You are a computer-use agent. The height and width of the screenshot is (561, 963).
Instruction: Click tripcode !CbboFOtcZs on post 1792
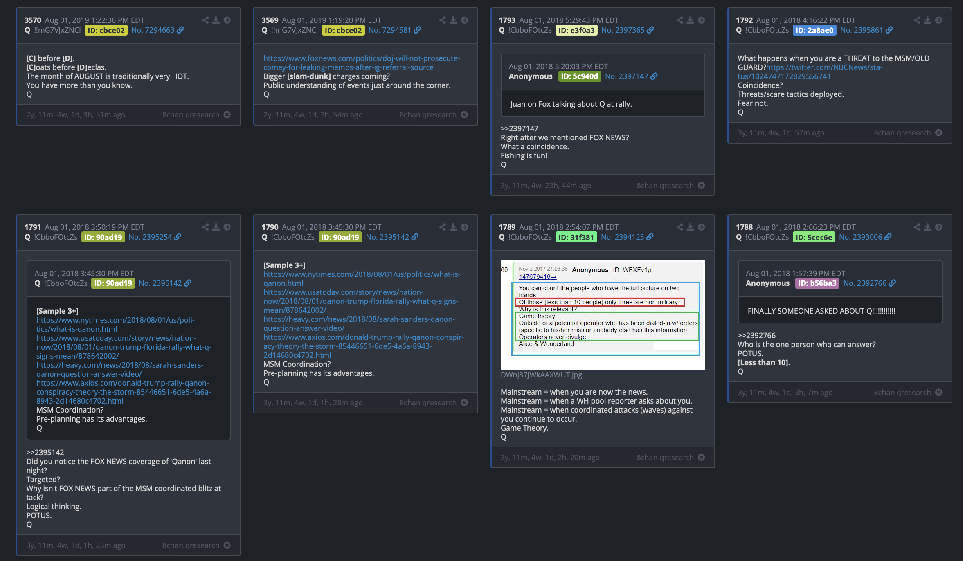coord(767,30)
